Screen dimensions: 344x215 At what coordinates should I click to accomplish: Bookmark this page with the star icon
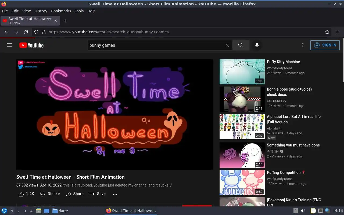coord(327,32)
